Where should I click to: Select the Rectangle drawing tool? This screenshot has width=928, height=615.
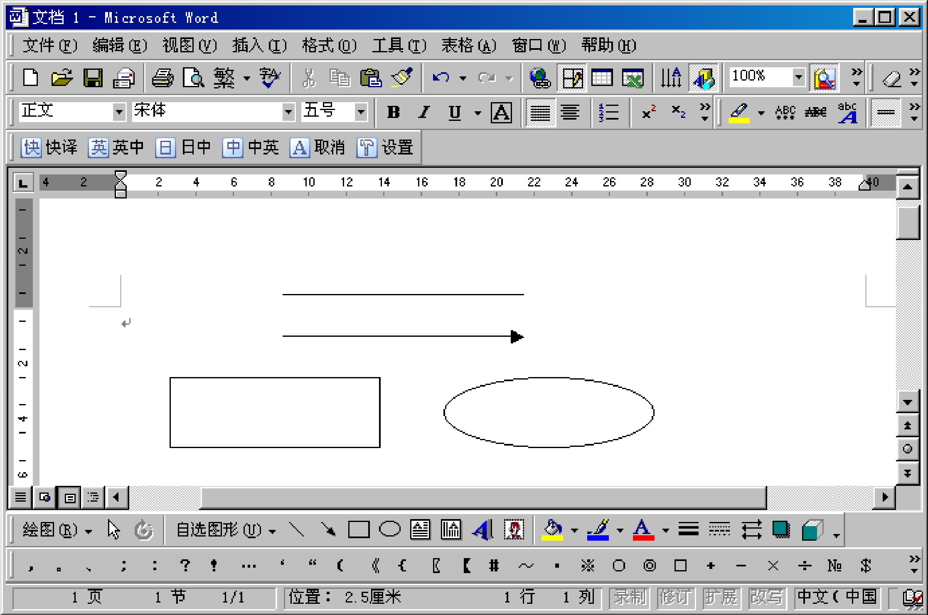[359, 530]
